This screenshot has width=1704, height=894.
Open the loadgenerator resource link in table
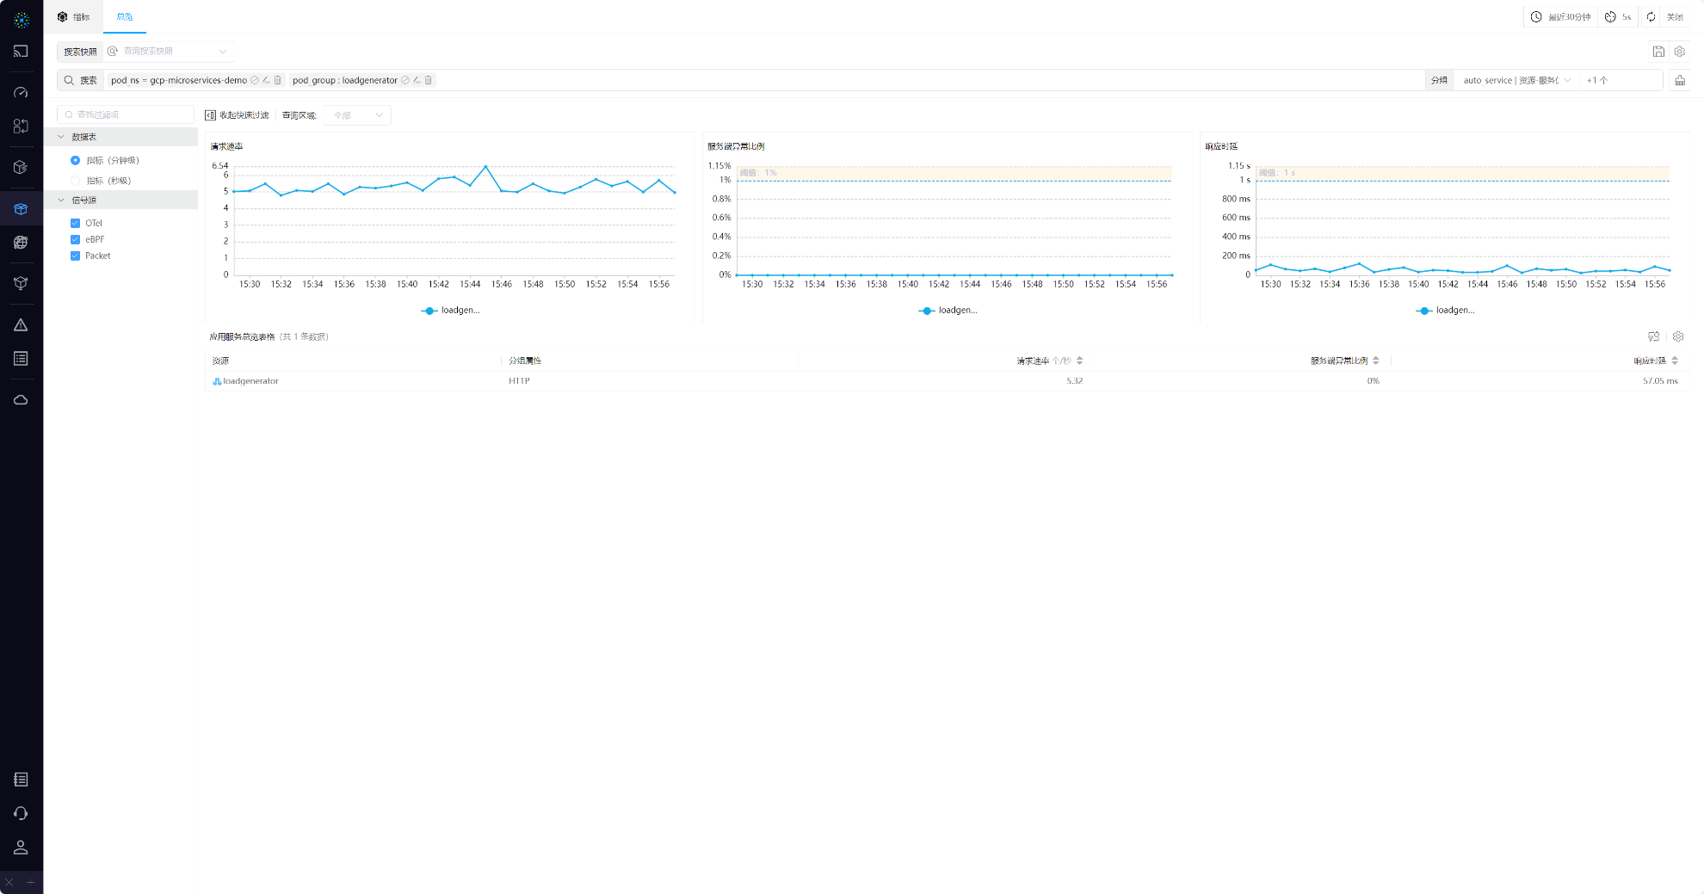click(x=250, y=381)
